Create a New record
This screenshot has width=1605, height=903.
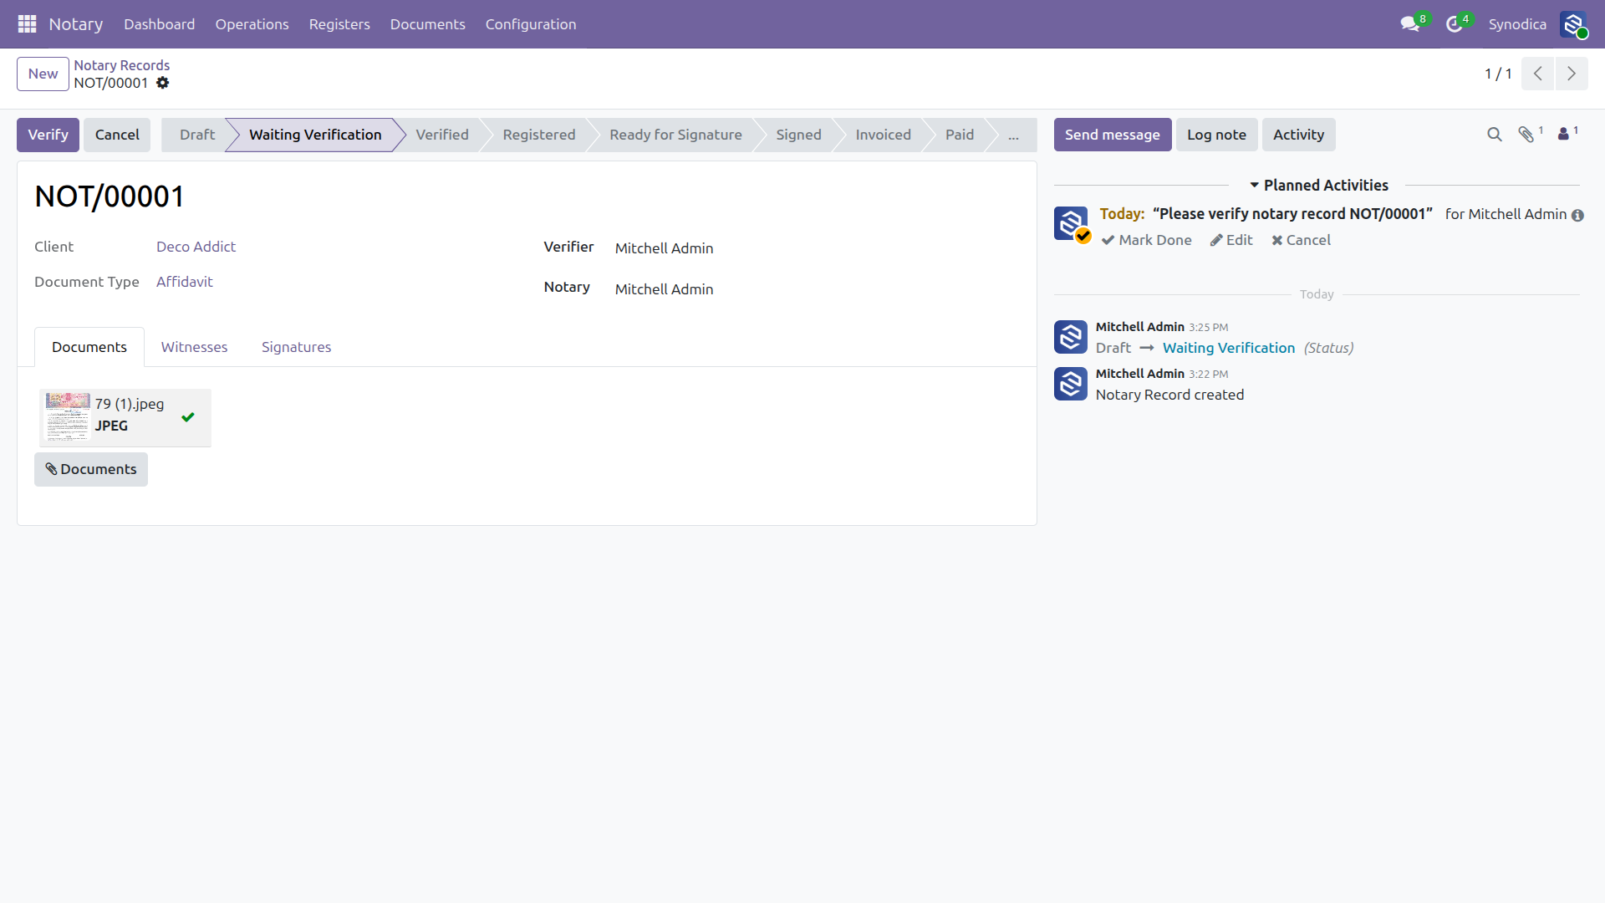(43, 74)
